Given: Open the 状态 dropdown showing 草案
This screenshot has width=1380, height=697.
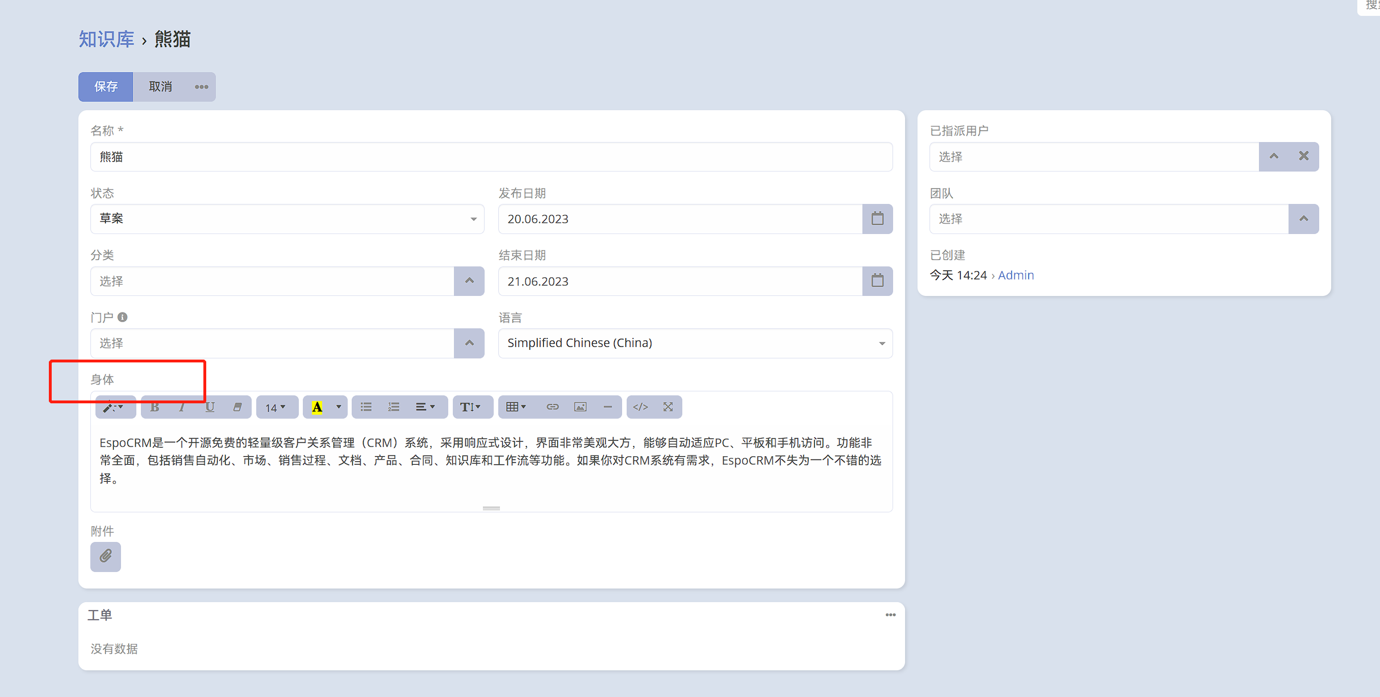Looking at the screenshot, I should 287,219.
